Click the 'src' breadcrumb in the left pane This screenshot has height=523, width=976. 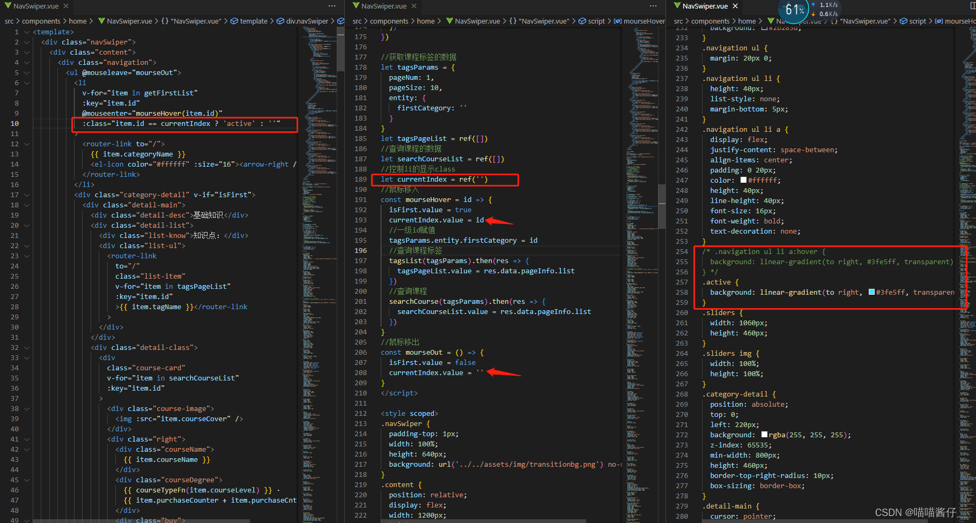(x=9, y=21)
